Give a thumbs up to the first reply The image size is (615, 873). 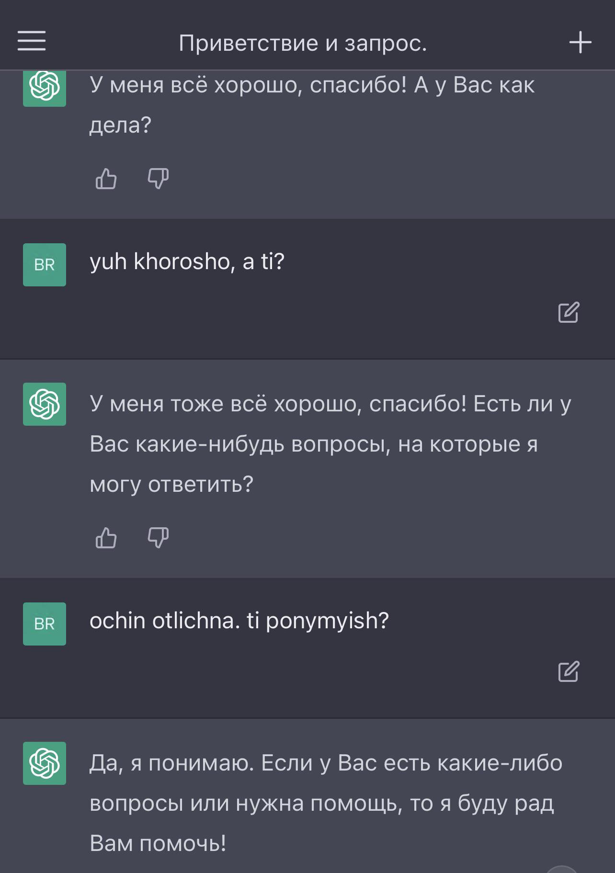(x=106, y=178)
